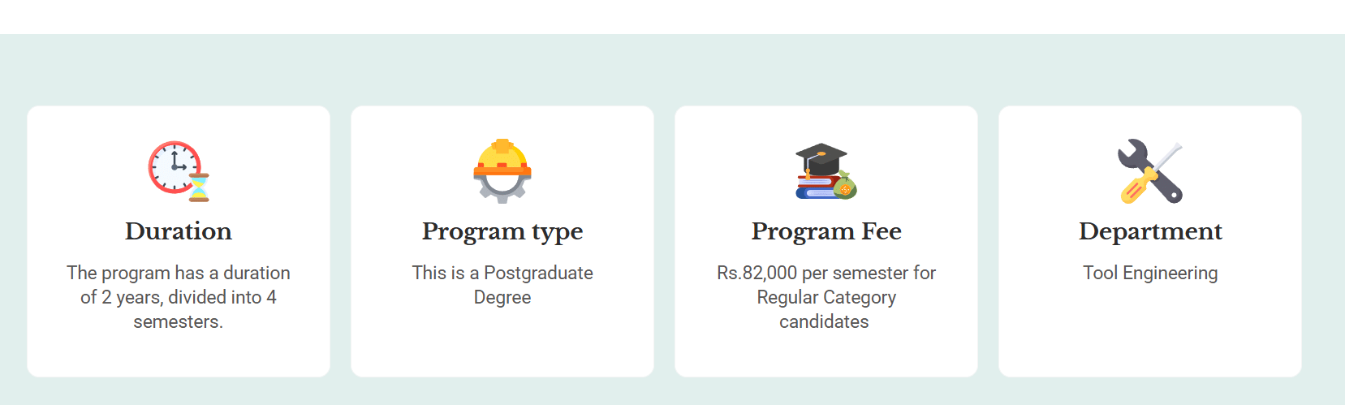Click the red clock icon above Duration
This screenshot has height=405, width=1345.
click(x=174, y=166)
